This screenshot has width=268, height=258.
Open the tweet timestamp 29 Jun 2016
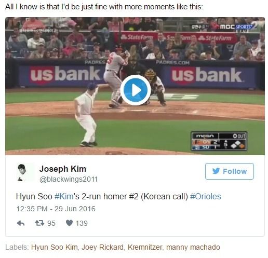[56, 209]
